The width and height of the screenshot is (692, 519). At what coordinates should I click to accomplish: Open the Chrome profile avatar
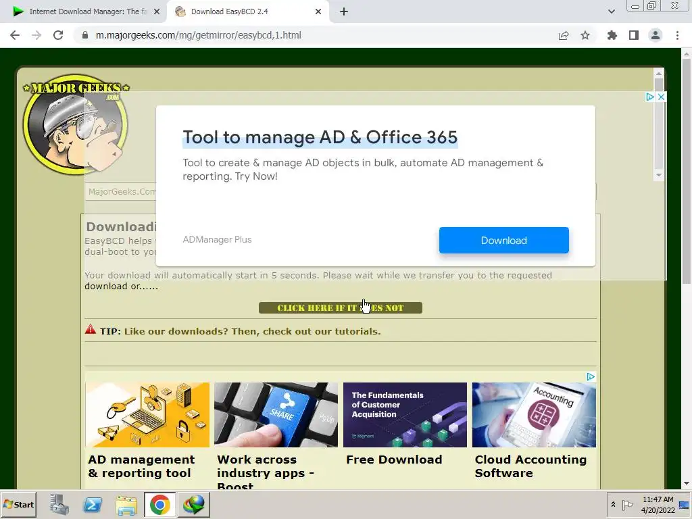656,35
